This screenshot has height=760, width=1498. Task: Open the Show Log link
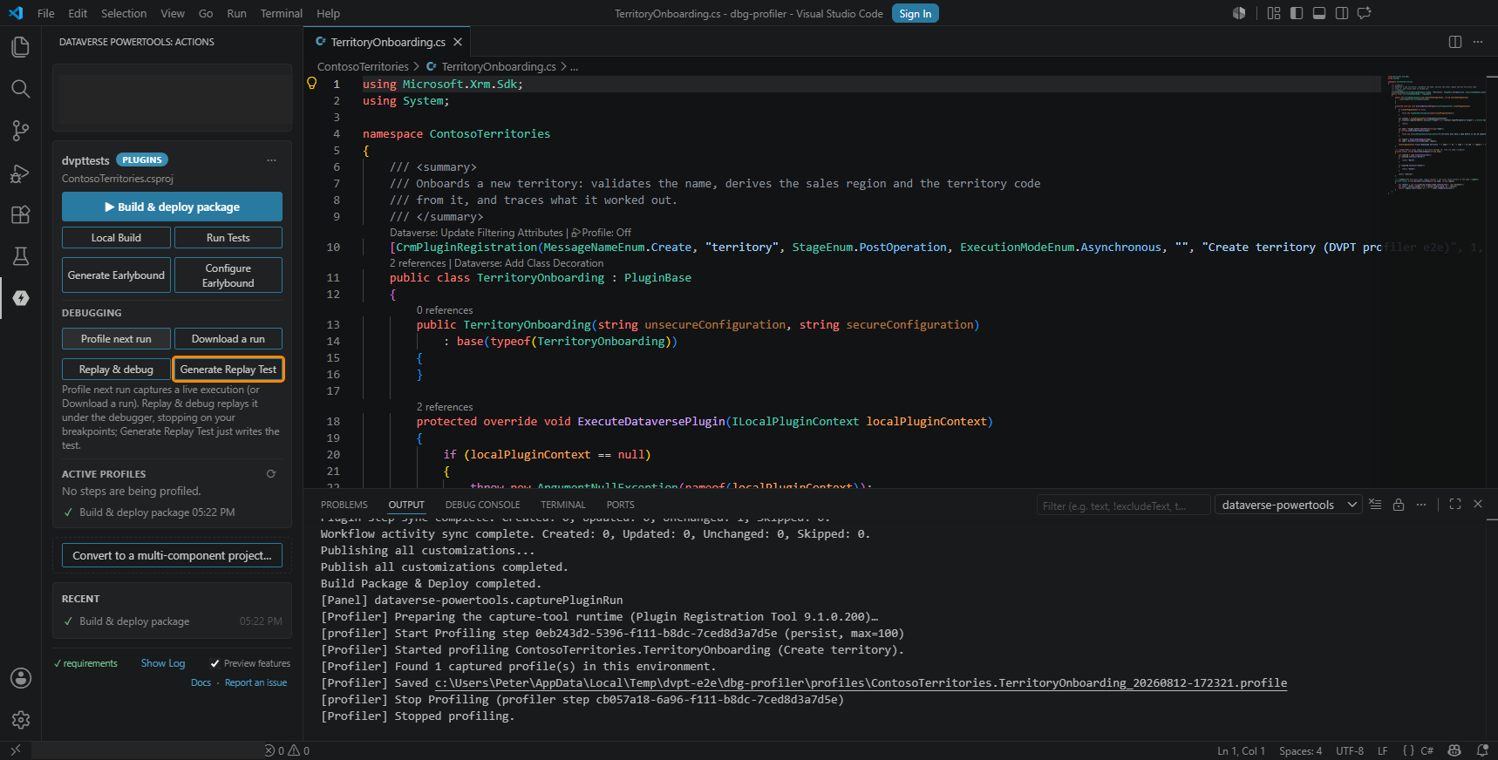[x=163, y=663]
